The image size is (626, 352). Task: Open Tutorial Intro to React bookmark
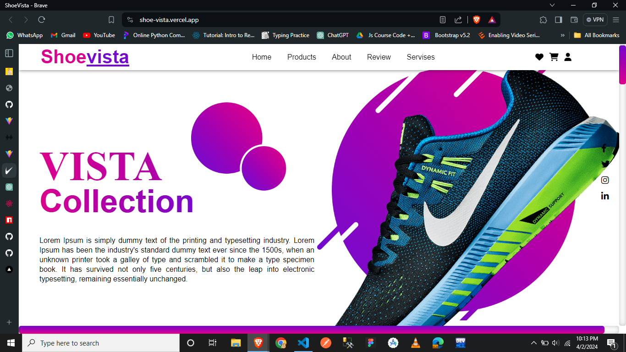pyautogui.click(x=224, y=35)
